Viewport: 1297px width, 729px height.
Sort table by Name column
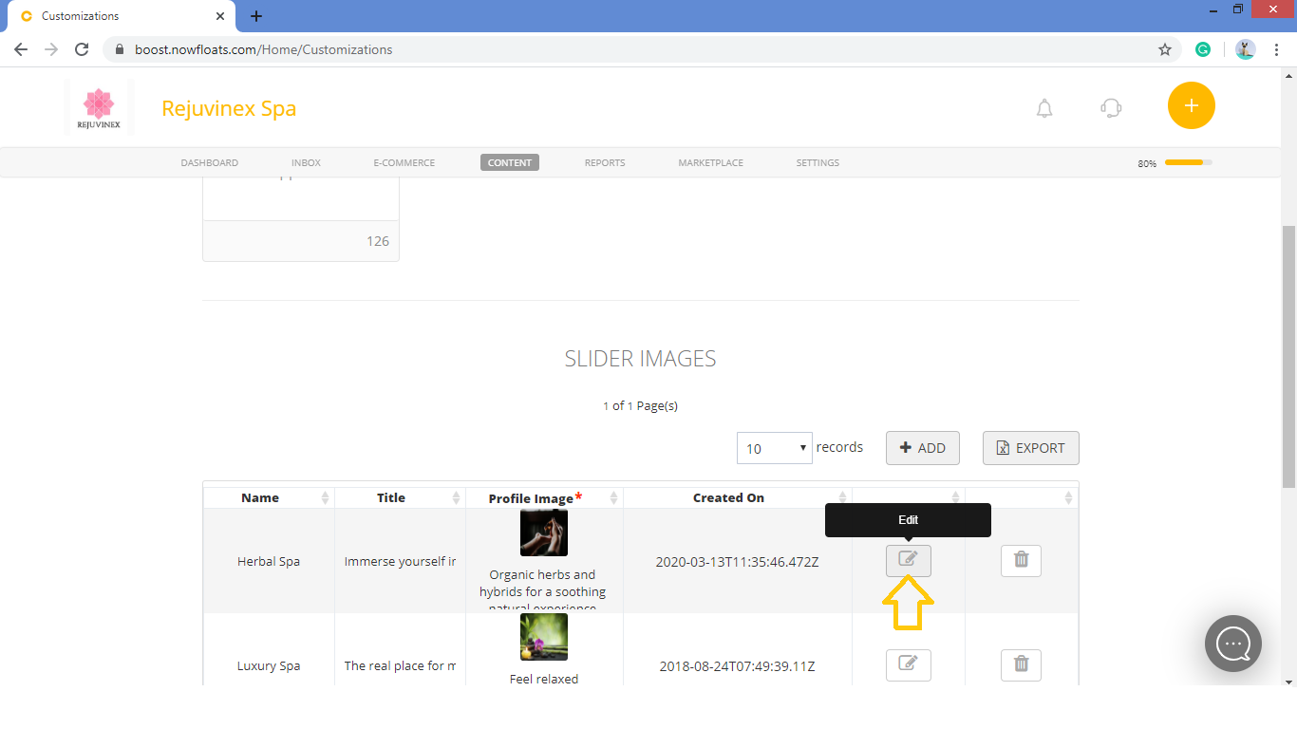(269, 497)
